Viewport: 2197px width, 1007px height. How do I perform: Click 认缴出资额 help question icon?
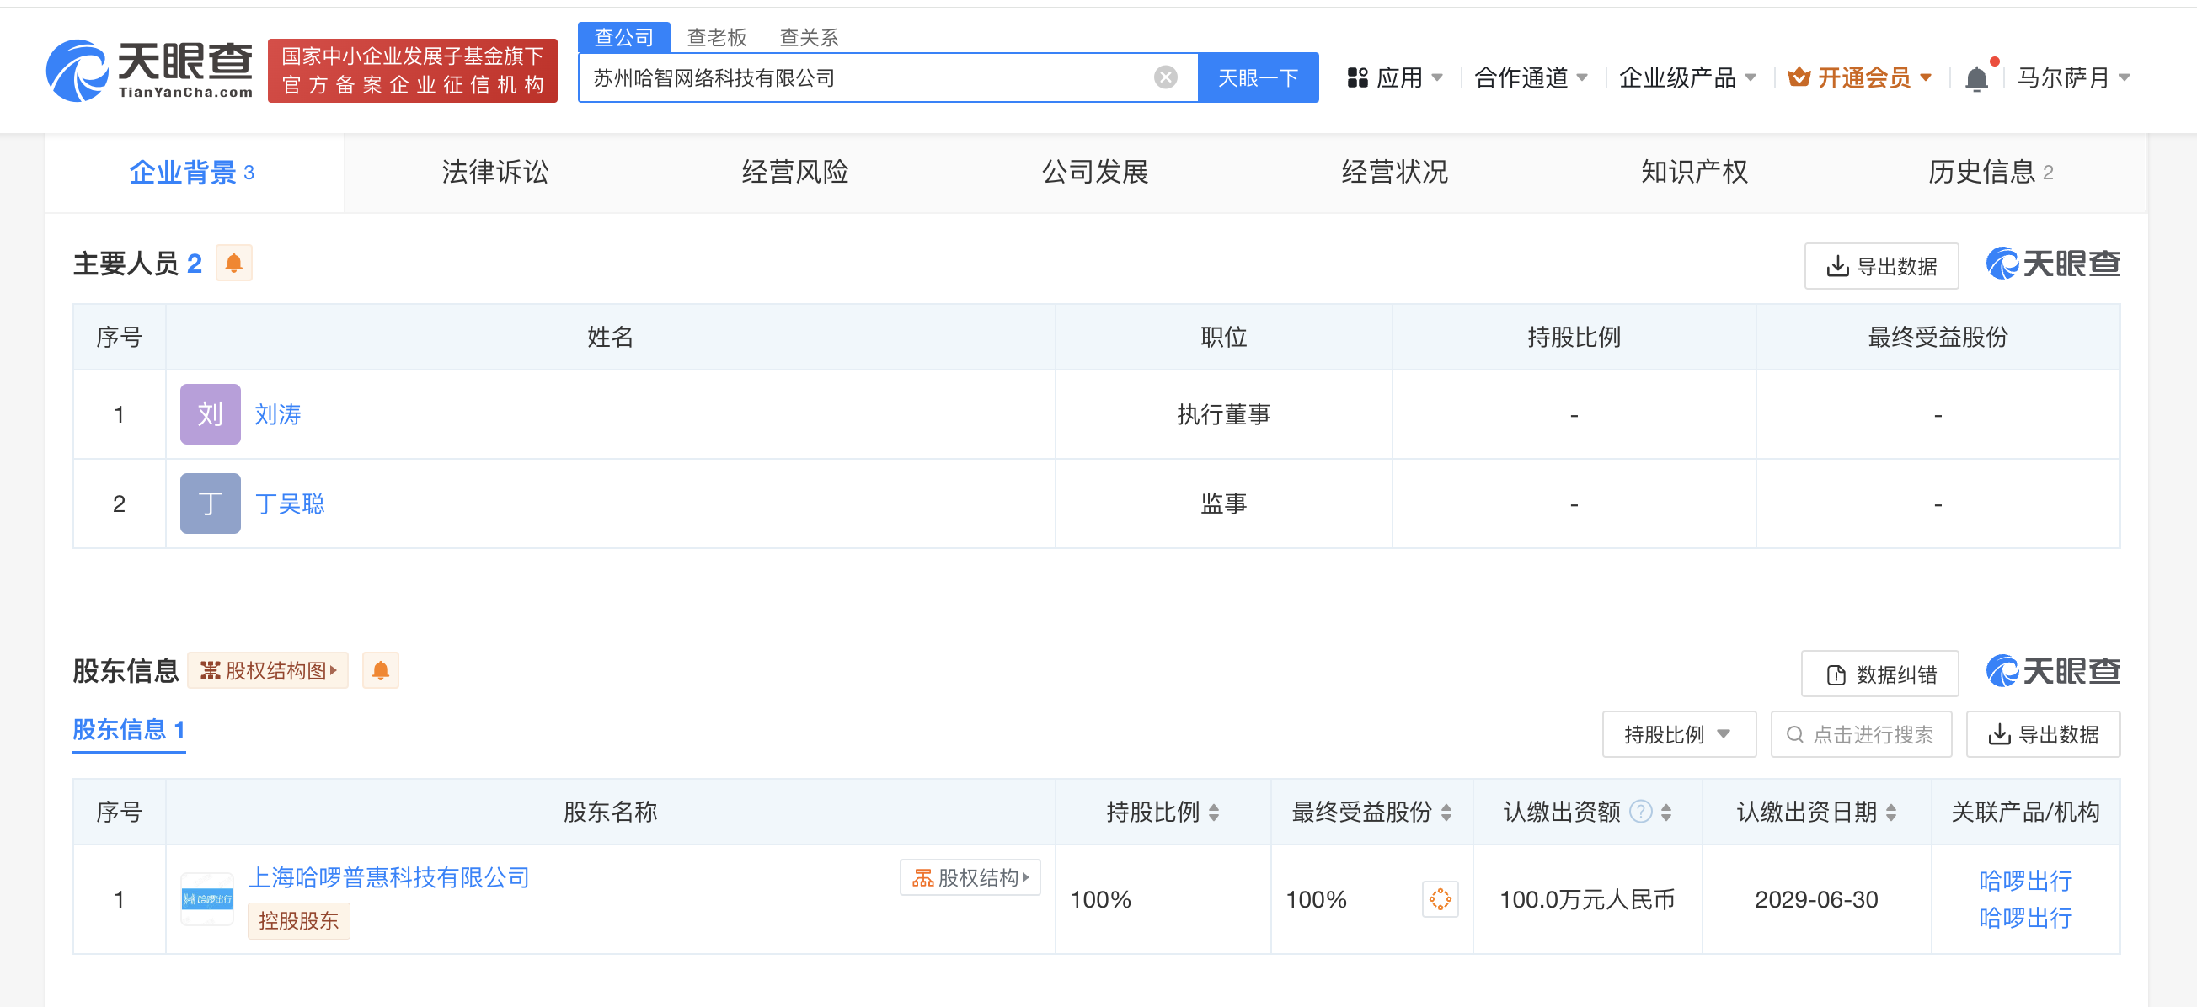click(1640, 811)
